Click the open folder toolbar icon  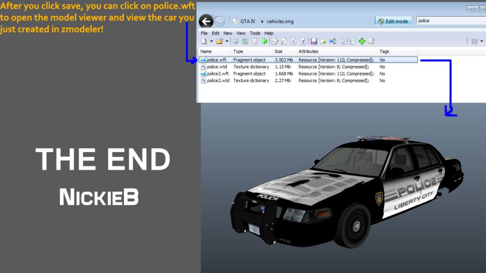219,41
